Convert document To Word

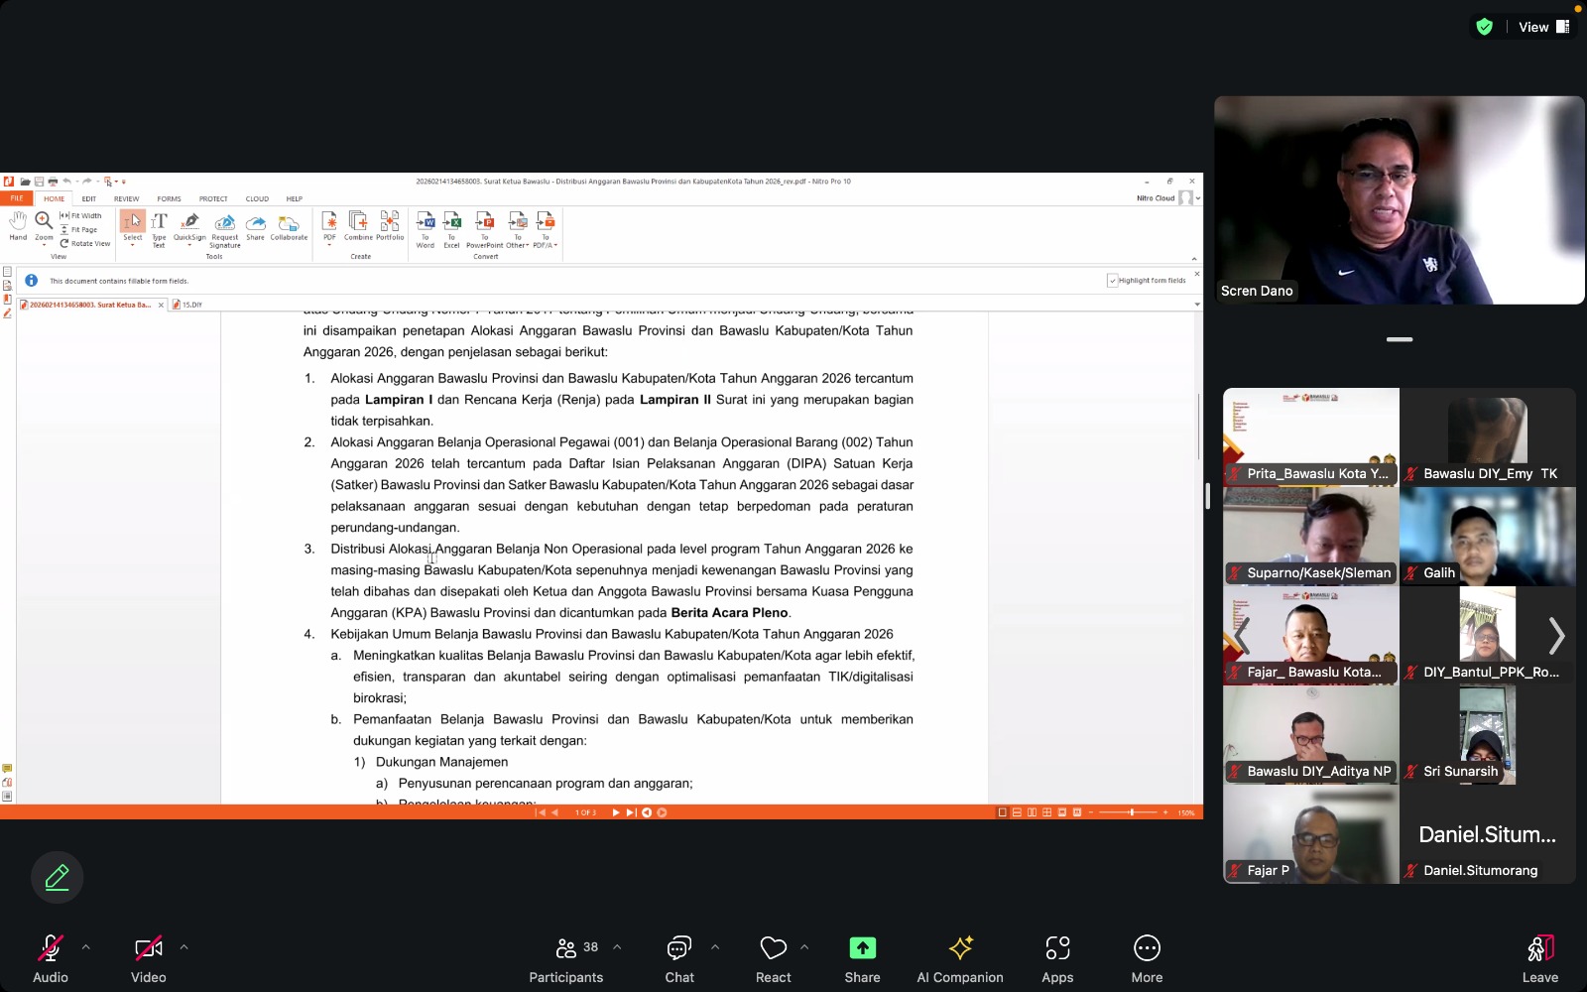pyautogui.click(x=426, y=229)
